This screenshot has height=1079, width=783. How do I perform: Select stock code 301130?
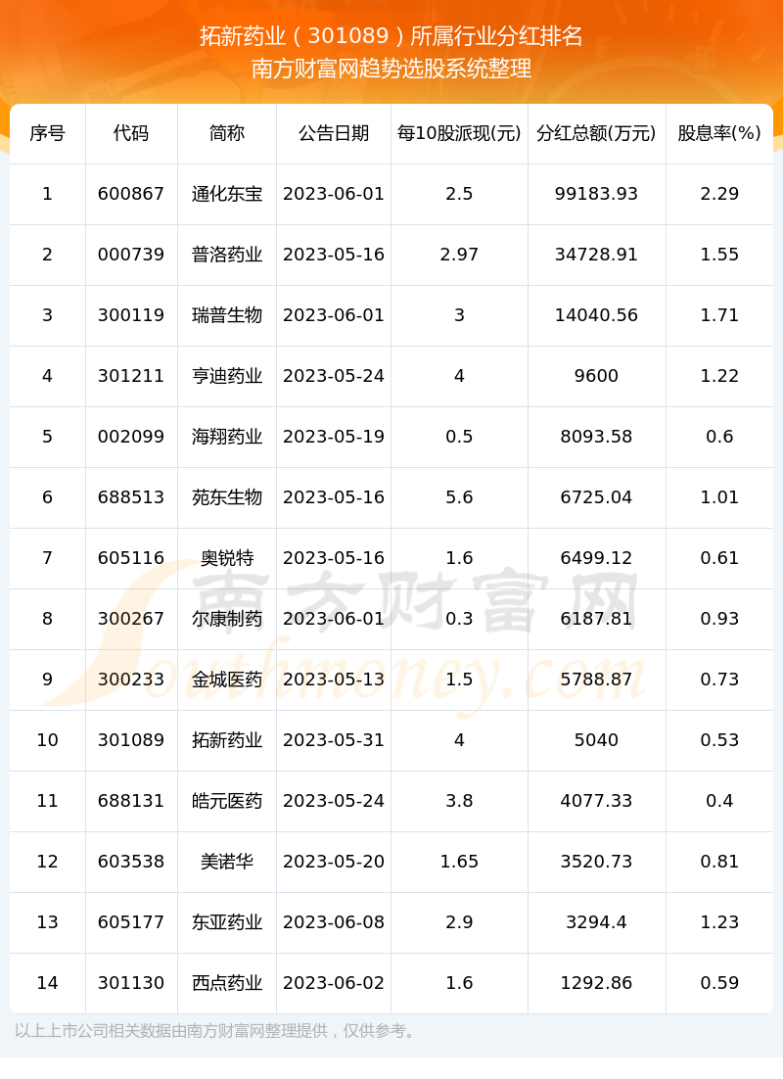pos(131,983)
